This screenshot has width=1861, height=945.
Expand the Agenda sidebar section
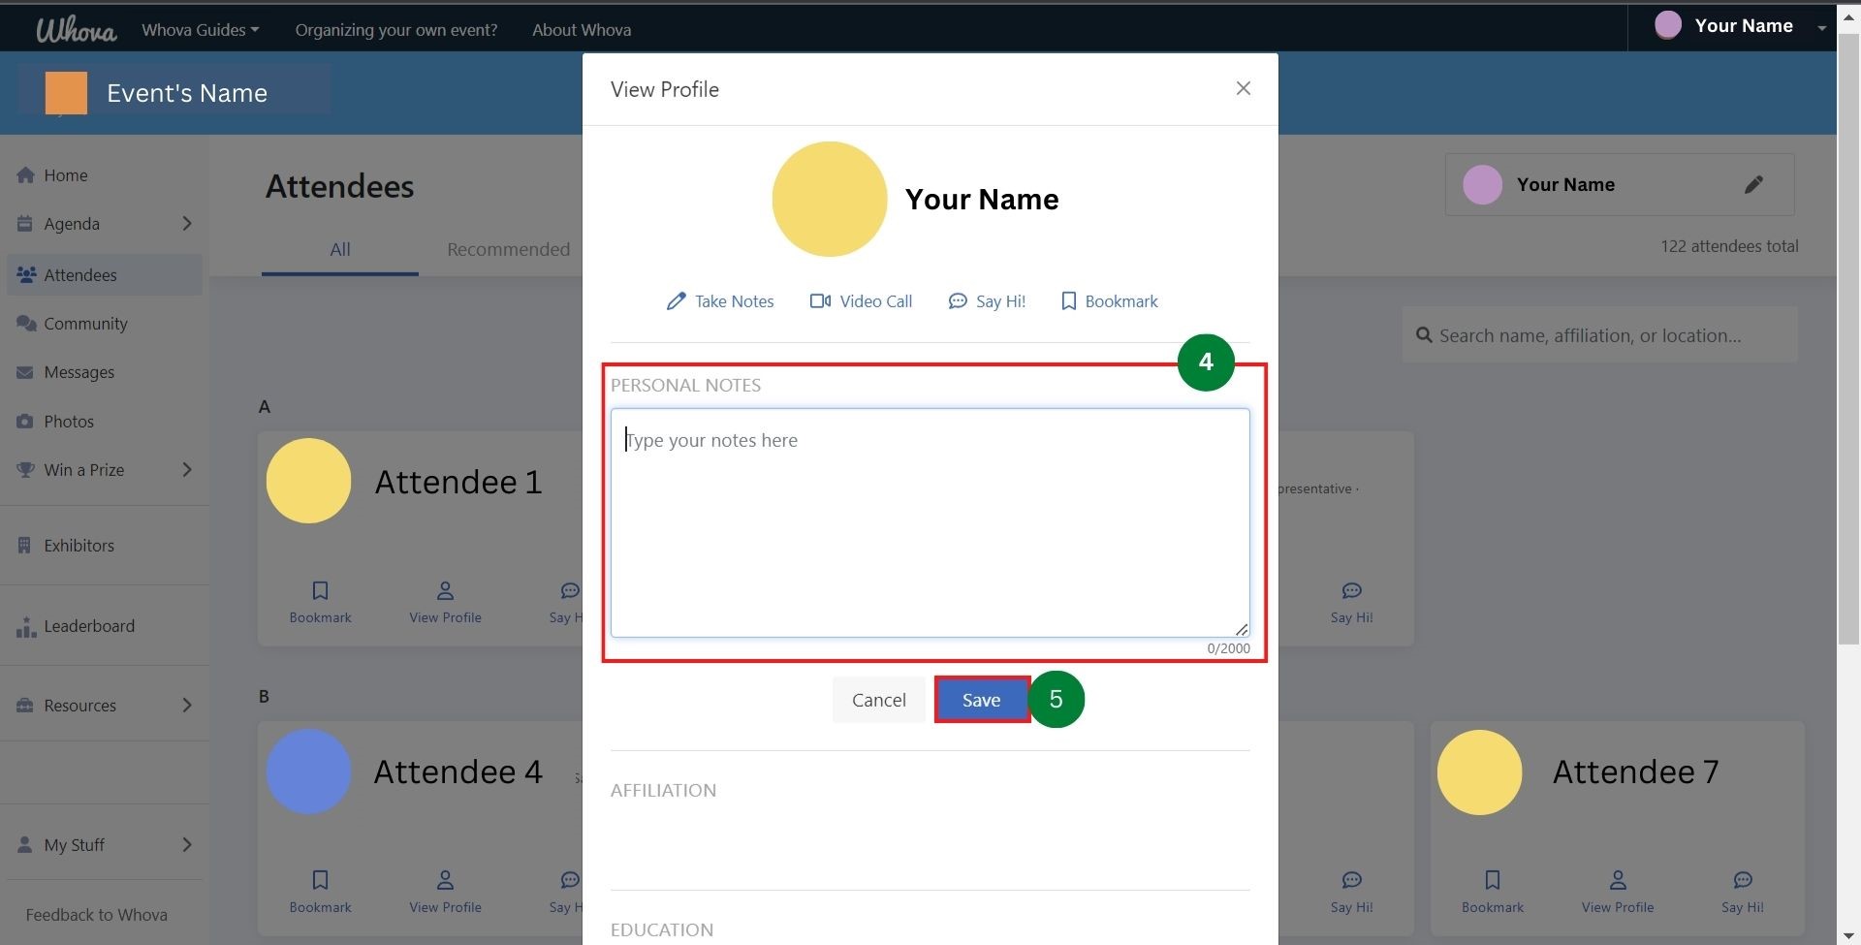(x=186, y=224)
